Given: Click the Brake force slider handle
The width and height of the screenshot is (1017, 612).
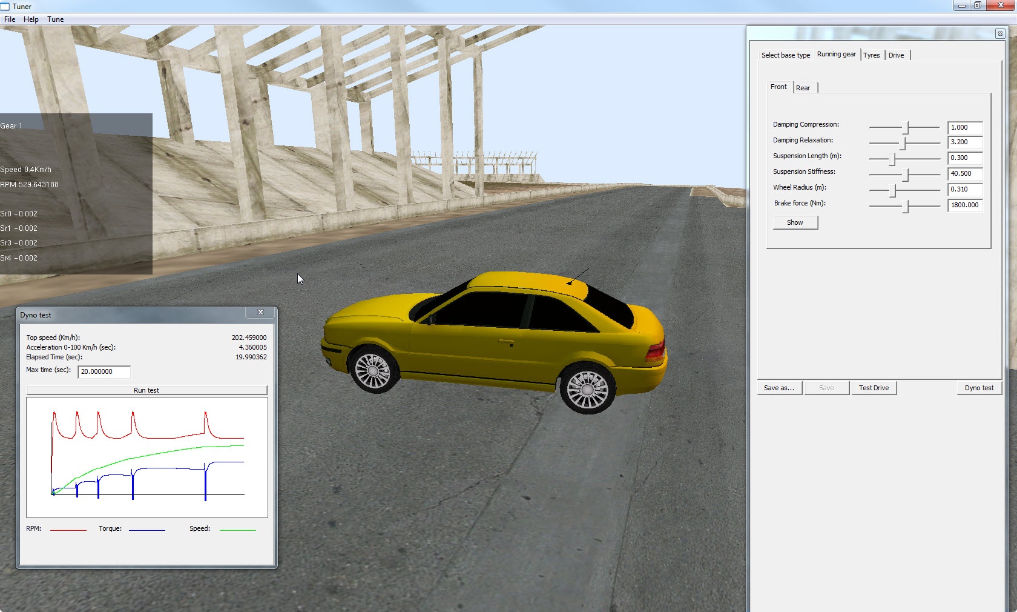Looking at the screenshot, I should 906,206.
